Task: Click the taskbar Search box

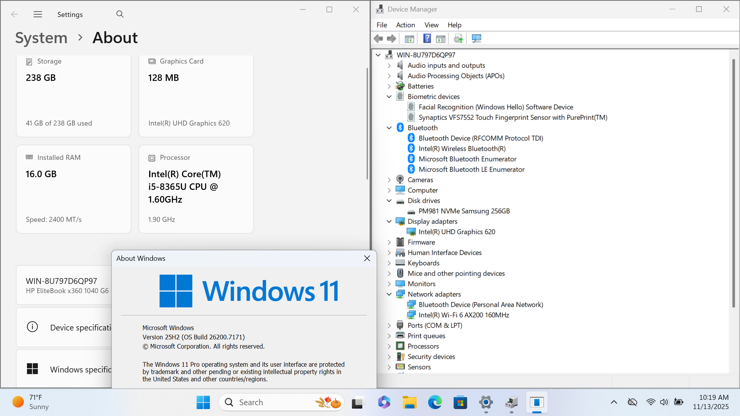Action: (270, 403)
